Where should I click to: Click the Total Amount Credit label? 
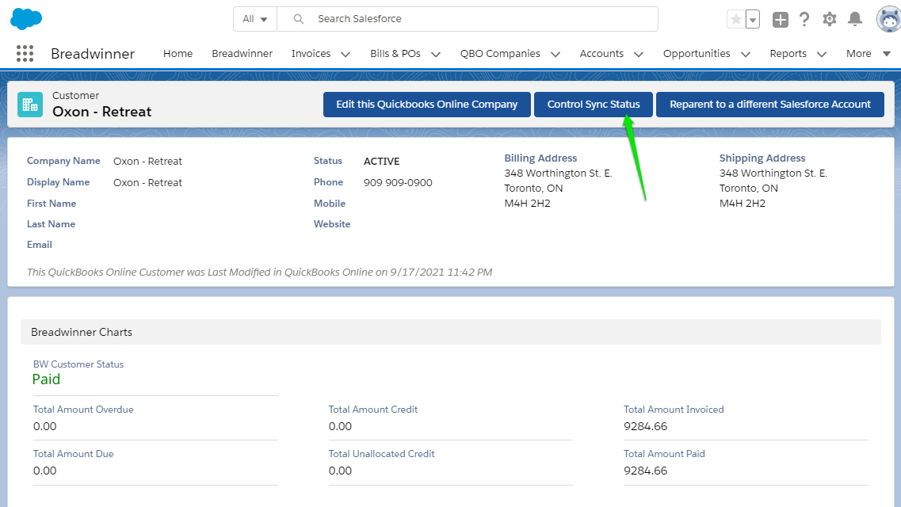[x=373, y=410]
